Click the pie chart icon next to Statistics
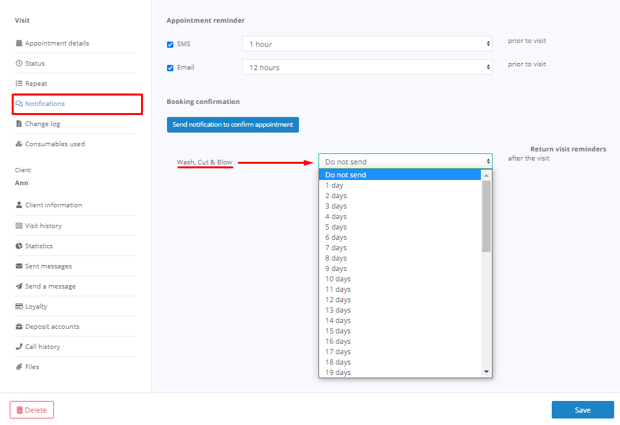 coord(19,246)
